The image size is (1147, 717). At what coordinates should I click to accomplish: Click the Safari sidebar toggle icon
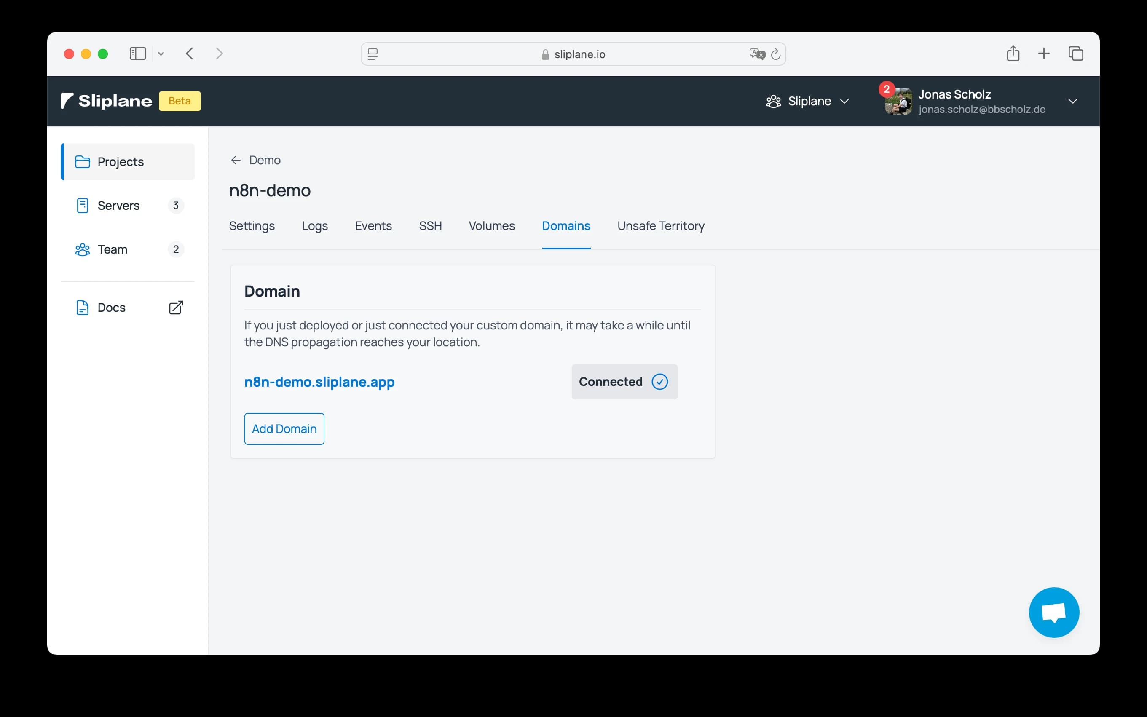tap(137, 54)
